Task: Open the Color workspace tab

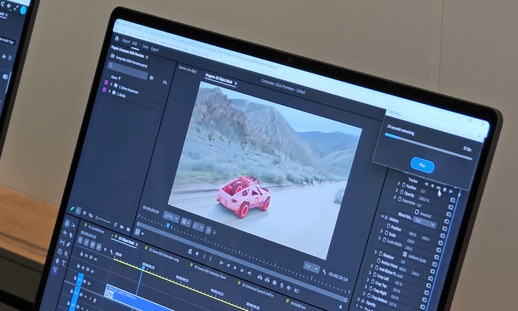Action: (x=145, y=46)
